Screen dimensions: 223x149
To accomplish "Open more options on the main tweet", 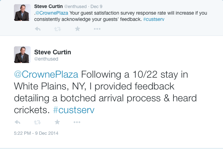I will coord(77,122).
